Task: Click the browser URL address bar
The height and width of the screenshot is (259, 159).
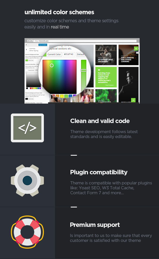Action: click(x=85, y=41)
